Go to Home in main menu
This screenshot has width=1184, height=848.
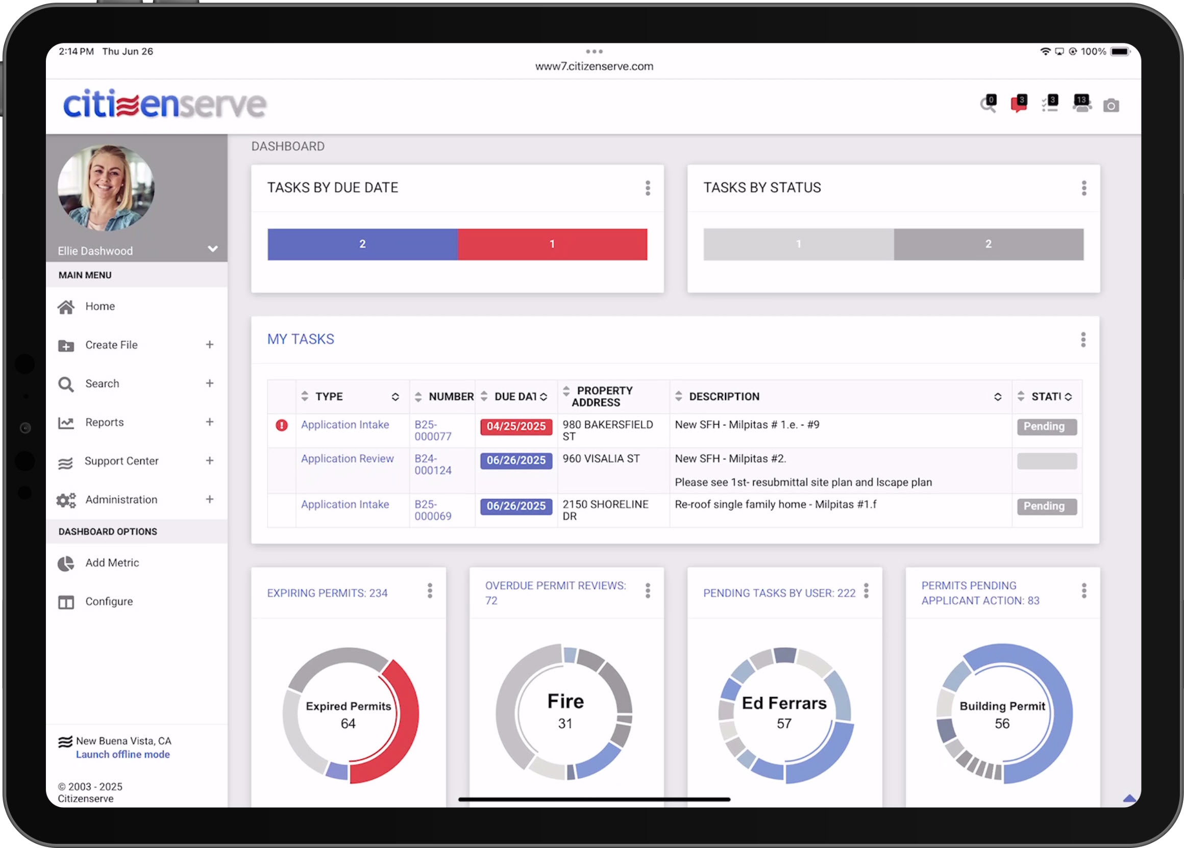pyautogui.click(x=100, y=306)
